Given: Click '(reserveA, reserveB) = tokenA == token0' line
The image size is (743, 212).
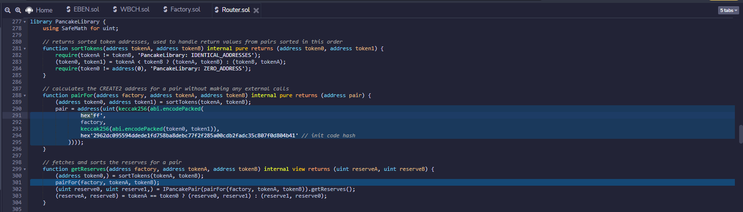Looking at the screenshot, I should pyautogui.click(x=191, y=196).
